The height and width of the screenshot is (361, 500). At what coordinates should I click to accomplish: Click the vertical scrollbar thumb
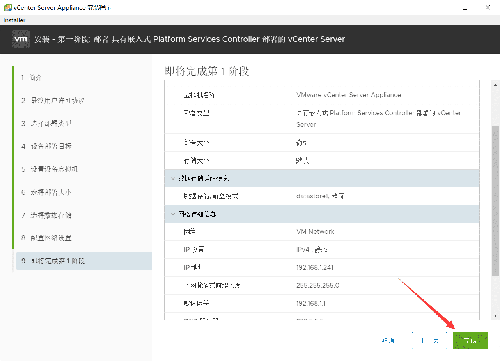(496, 201)
